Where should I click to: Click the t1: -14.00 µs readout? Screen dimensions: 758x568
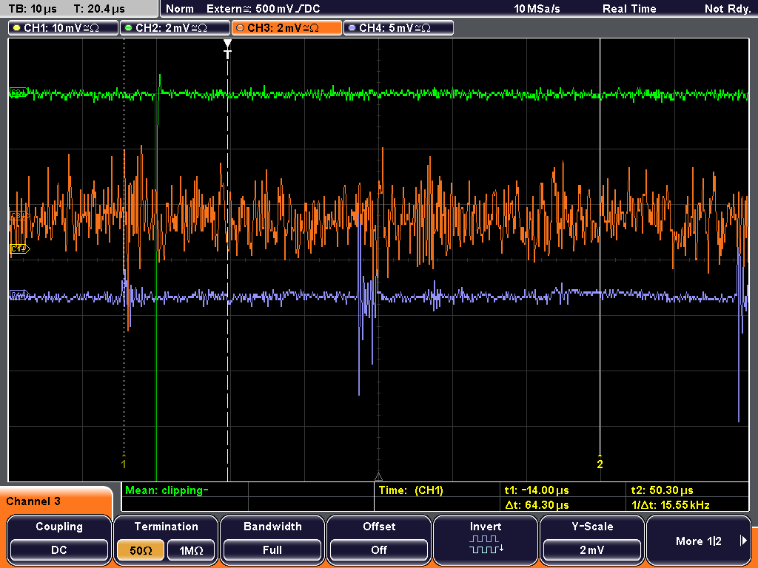click(537, 490)
